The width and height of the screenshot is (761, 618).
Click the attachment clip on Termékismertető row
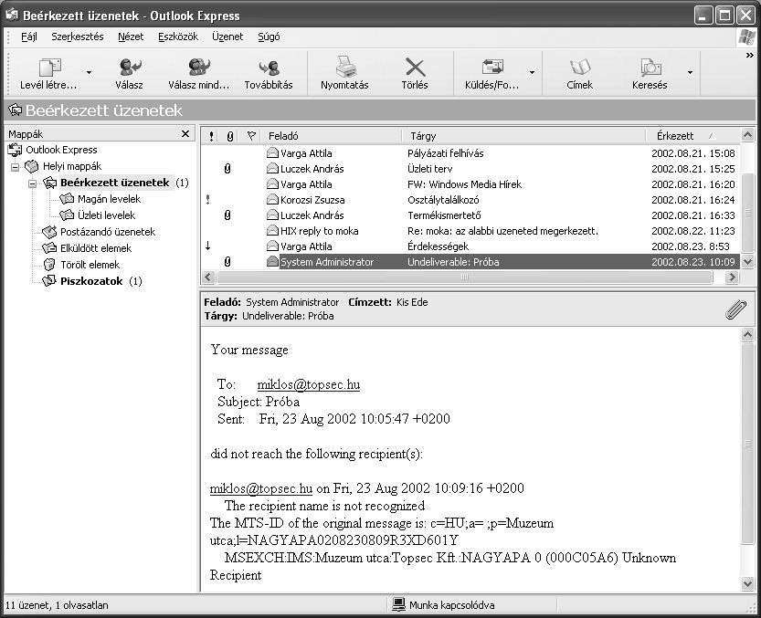point(227,215)
